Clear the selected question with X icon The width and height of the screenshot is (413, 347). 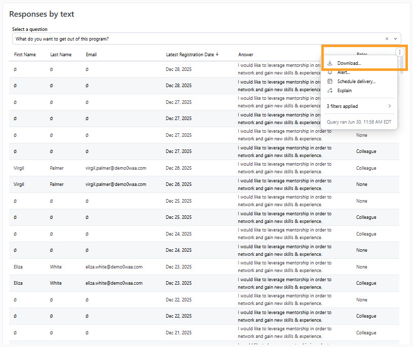coord(387,38)
